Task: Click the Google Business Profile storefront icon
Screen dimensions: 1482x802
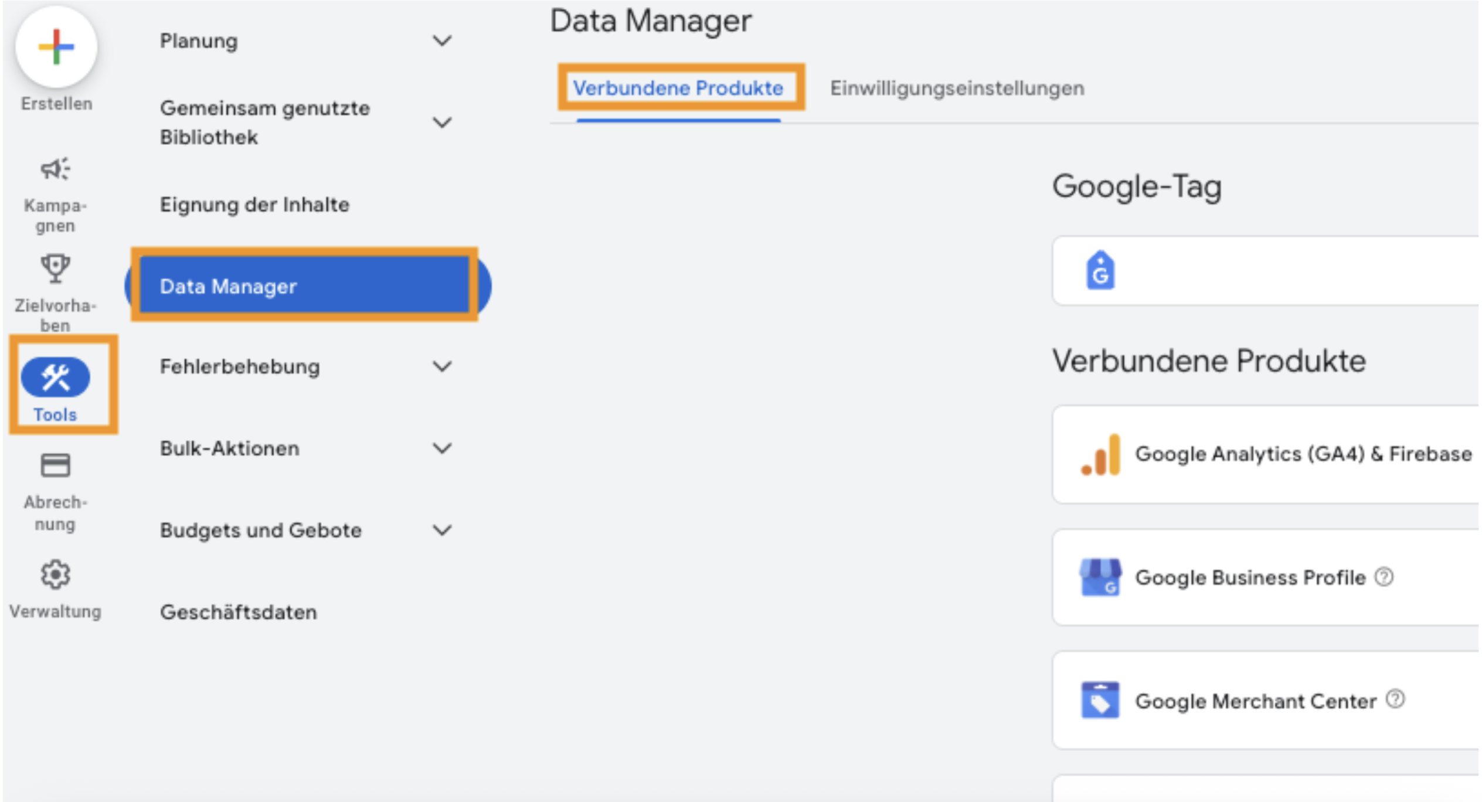Action: pos(1100,577)
